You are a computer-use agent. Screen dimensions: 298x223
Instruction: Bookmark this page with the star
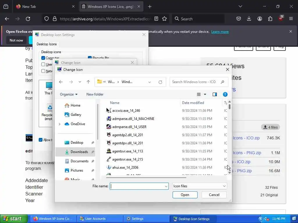pyautogui.click(x=164, y=19)
